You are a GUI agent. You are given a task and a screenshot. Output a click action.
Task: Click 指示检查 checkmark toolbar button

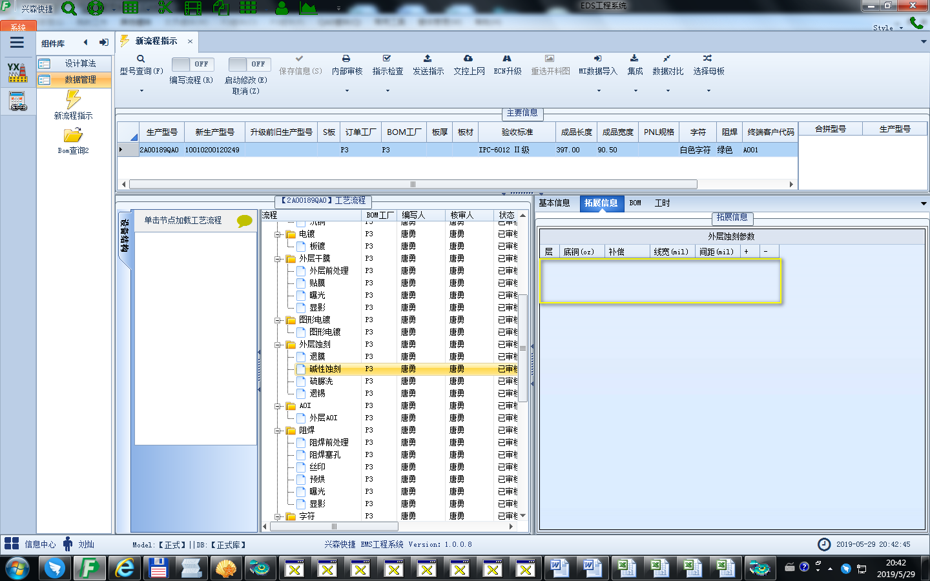tap(387, 65)
